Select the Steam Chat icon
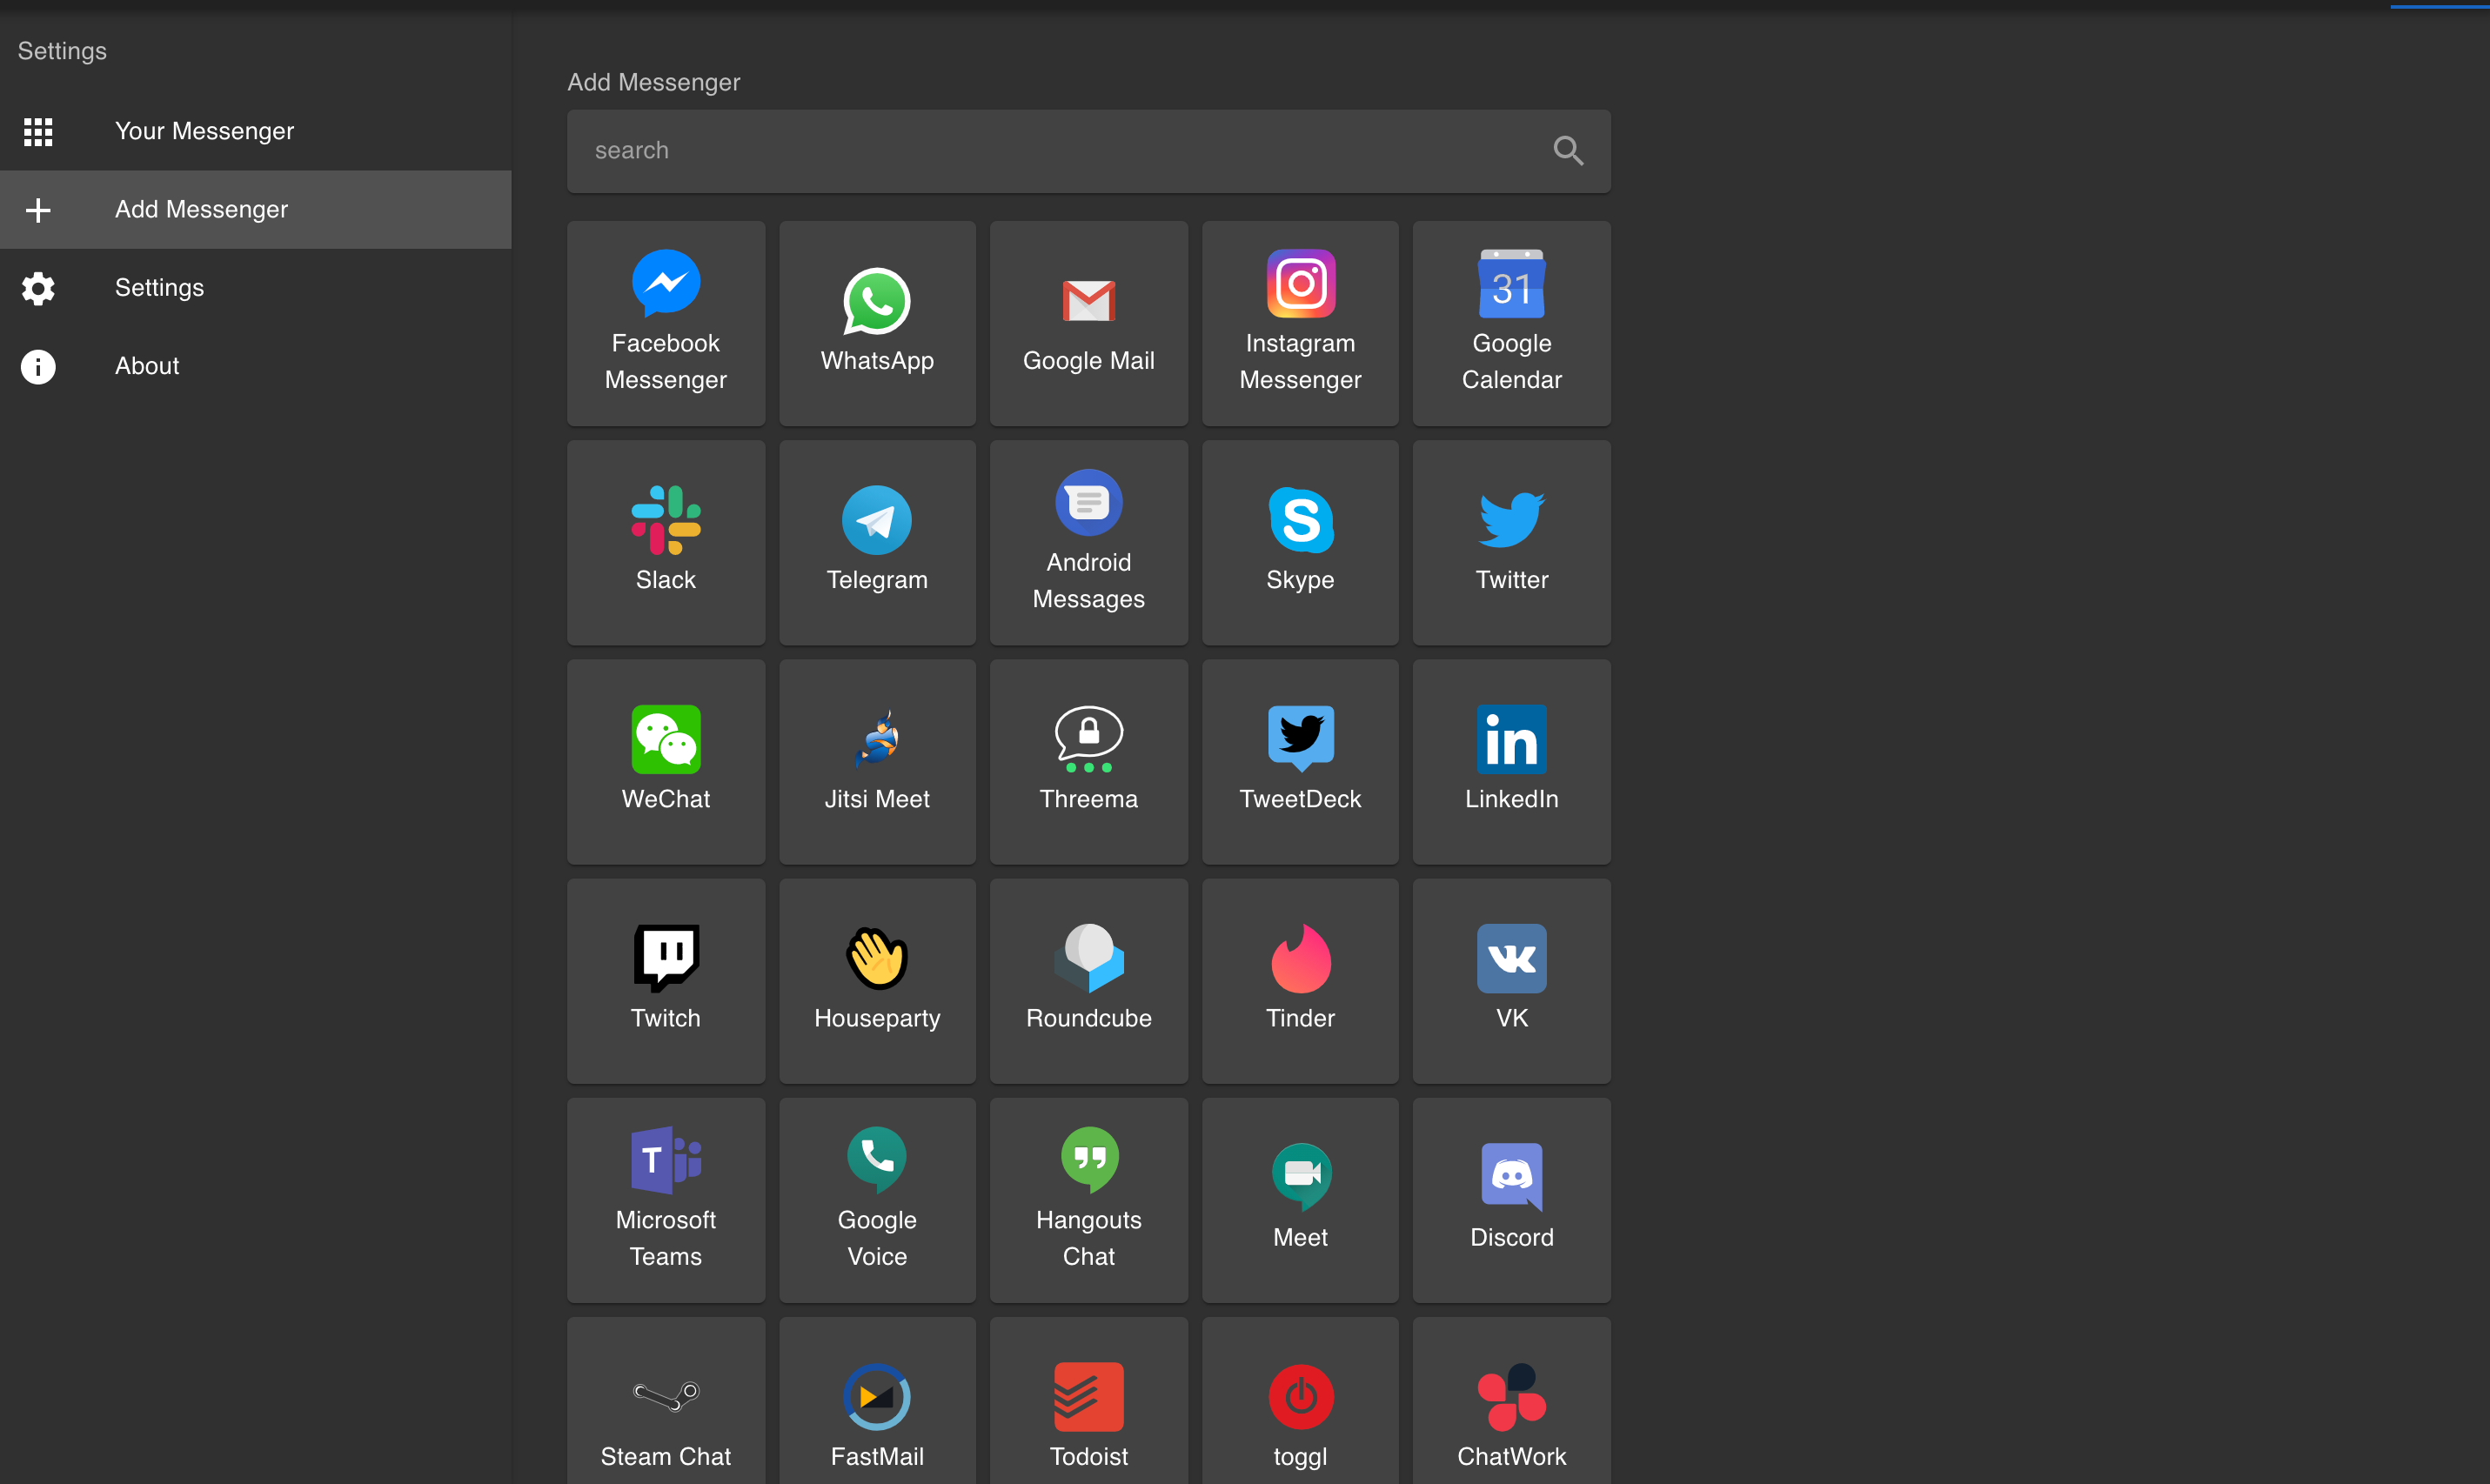 (x=666, y=1396)
